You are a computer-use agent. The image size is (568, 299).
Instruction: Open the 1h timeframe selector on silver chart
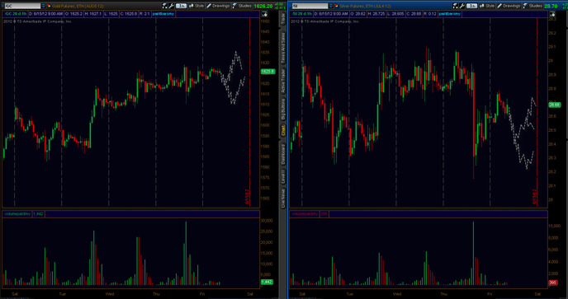coord(471,6)
